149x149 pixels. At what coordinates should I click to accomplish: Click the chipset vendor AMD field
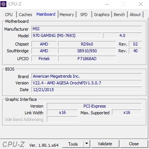(44, 44)
